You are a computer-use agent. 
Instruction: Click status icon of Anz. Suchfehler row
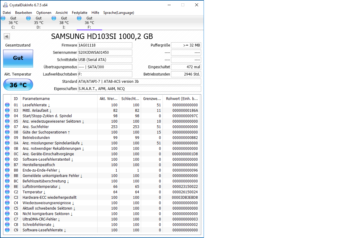[x=7, y=127]
